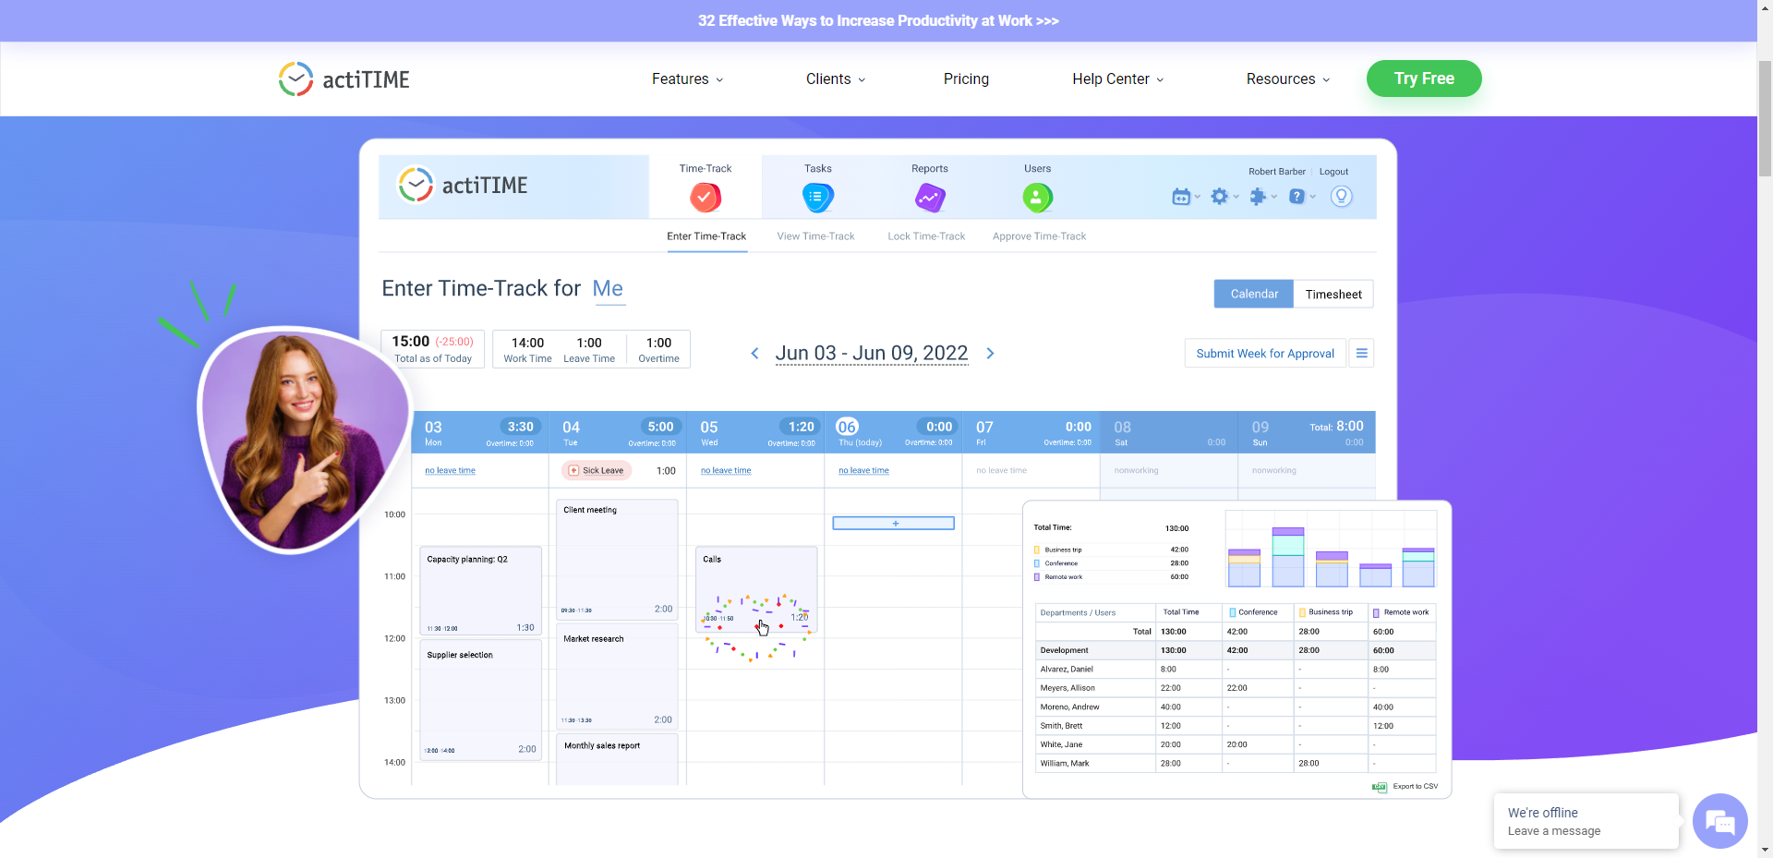Screen dimensions: 1773x858
Task: Open Reports using the purple chart icon
Action: pyautogui.click(x=930, y=197)
